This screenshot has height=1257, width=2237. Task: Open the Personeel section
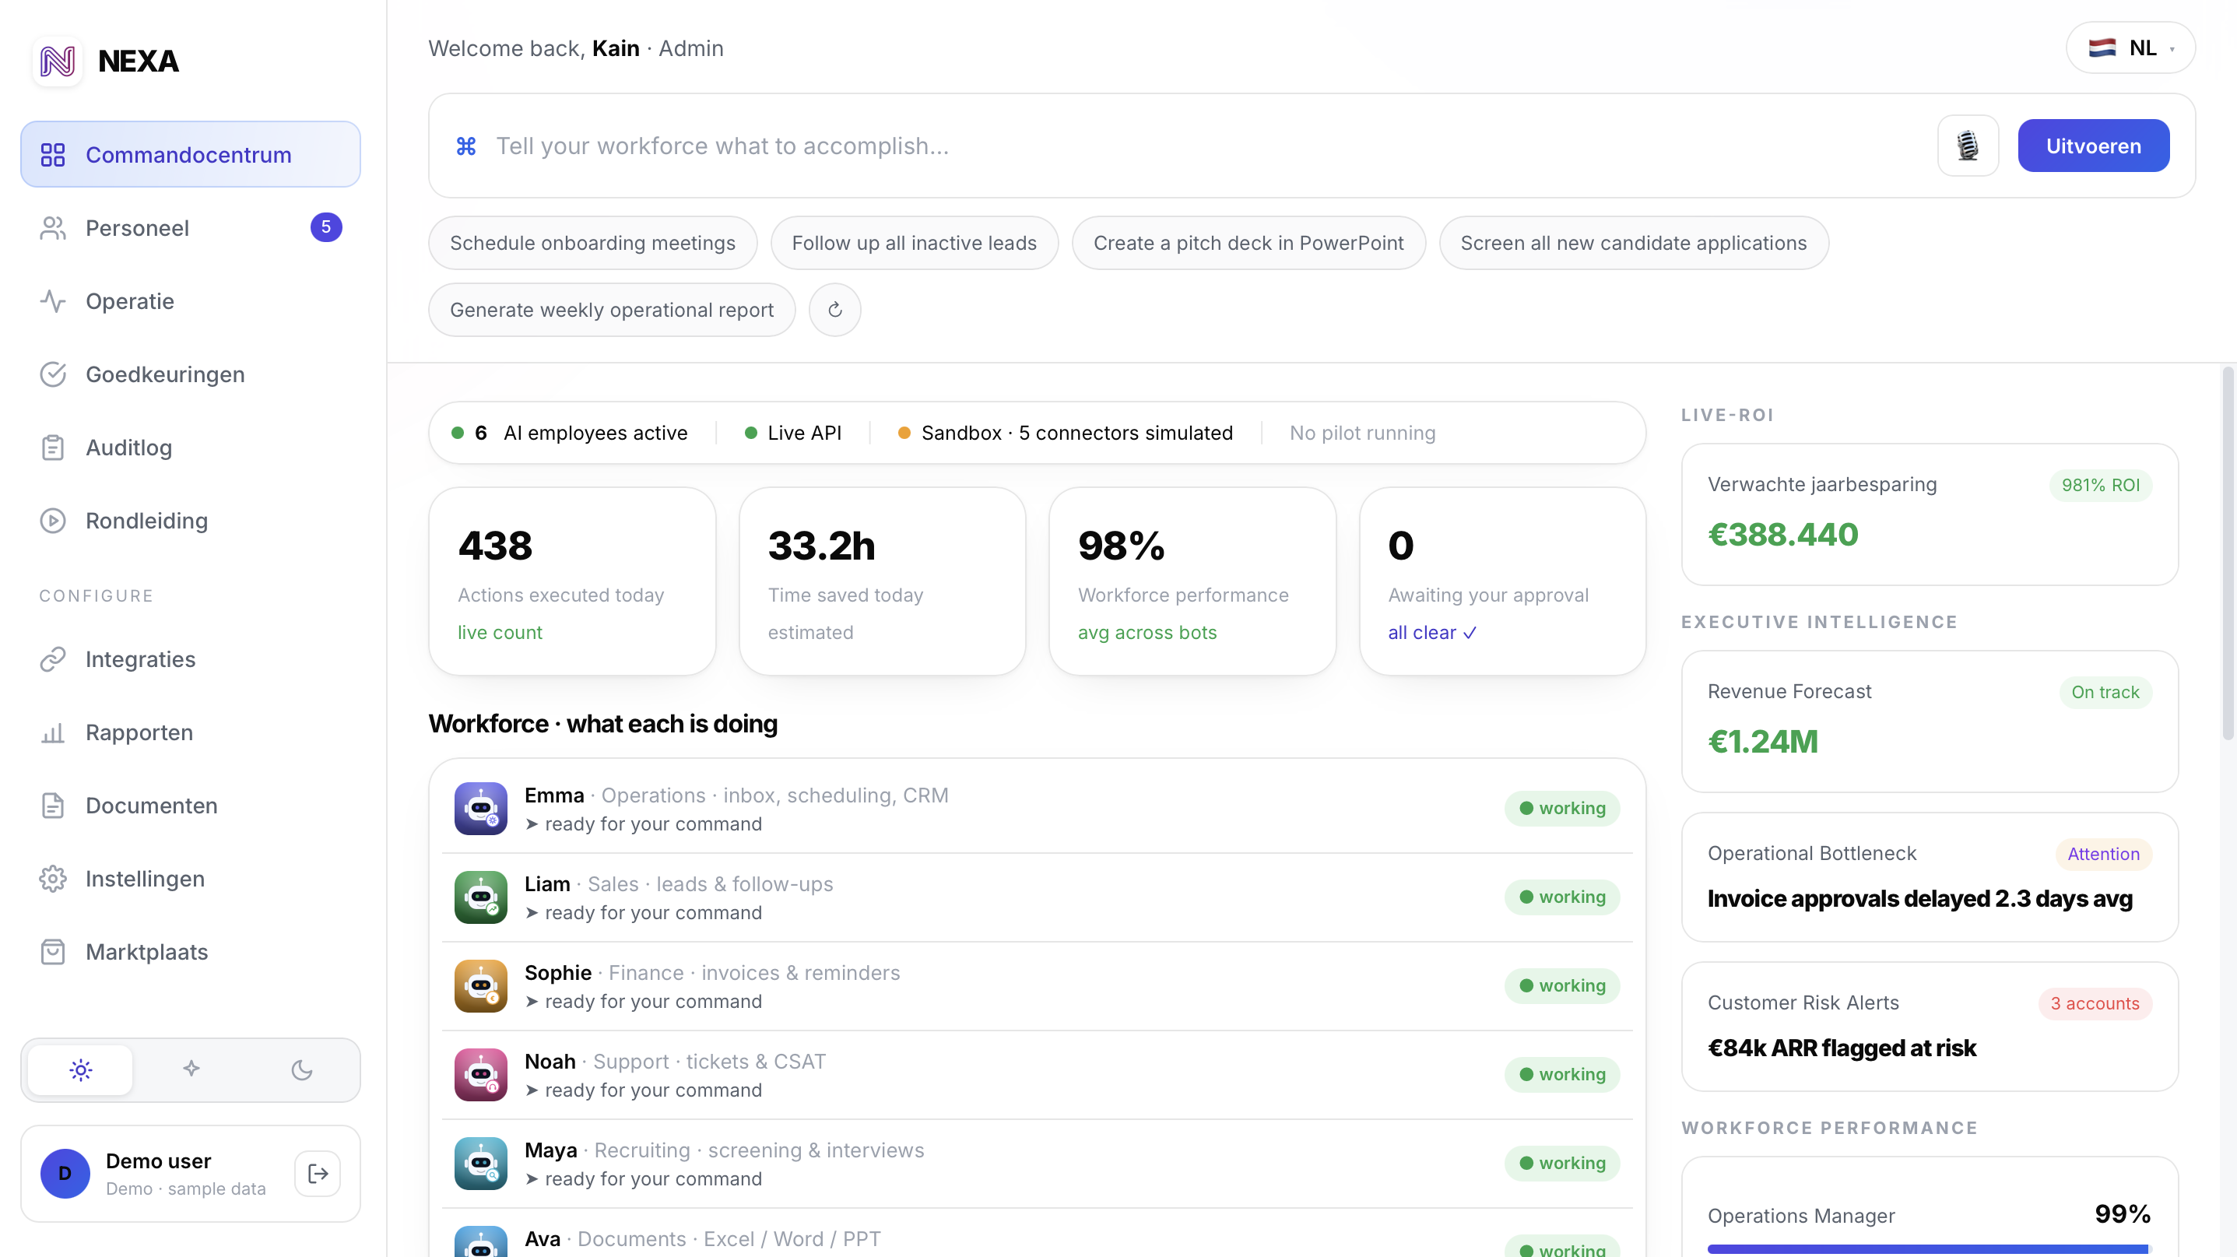point(190,227)
